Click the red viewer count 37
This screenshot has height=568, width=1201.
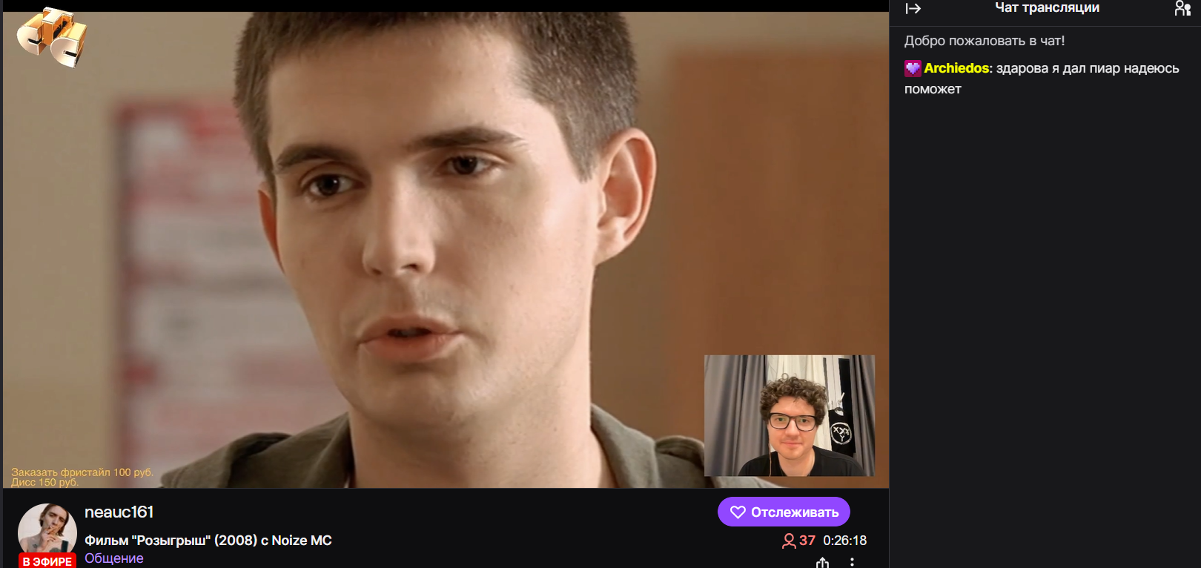click(799, 541)
